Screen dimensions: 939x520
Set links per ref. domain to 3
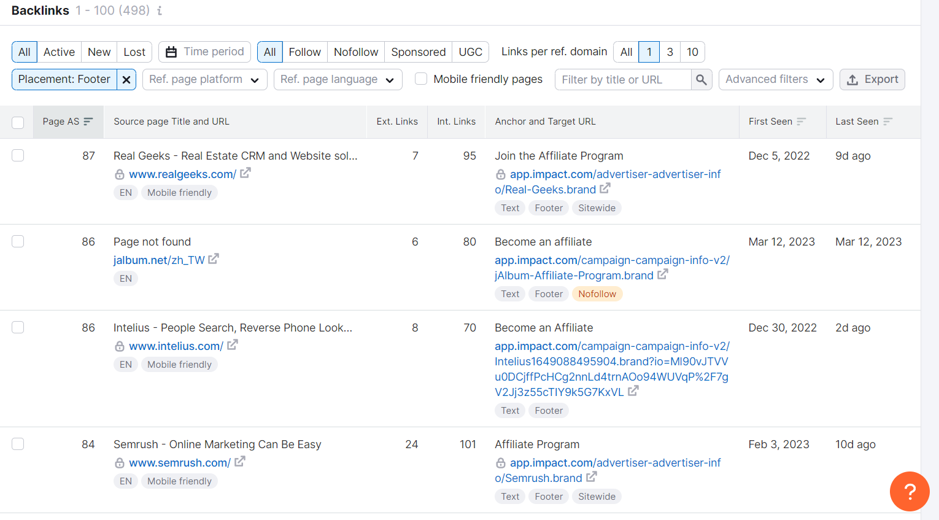pyautogui.click(x=670, y=52)
